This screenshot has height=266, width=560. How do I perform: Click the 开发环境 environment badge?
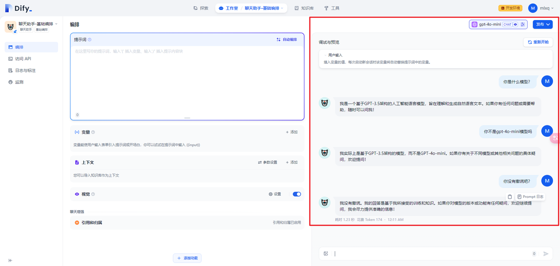click(x=510, y=8)
